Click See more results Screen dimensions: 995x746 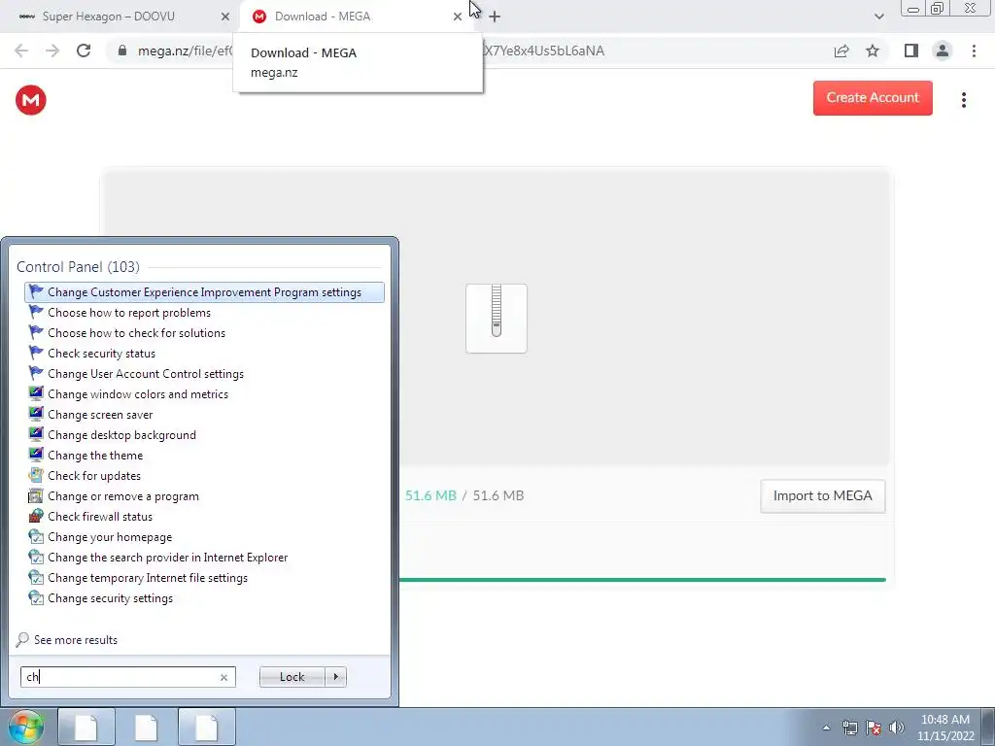click(x=76, y=640)
